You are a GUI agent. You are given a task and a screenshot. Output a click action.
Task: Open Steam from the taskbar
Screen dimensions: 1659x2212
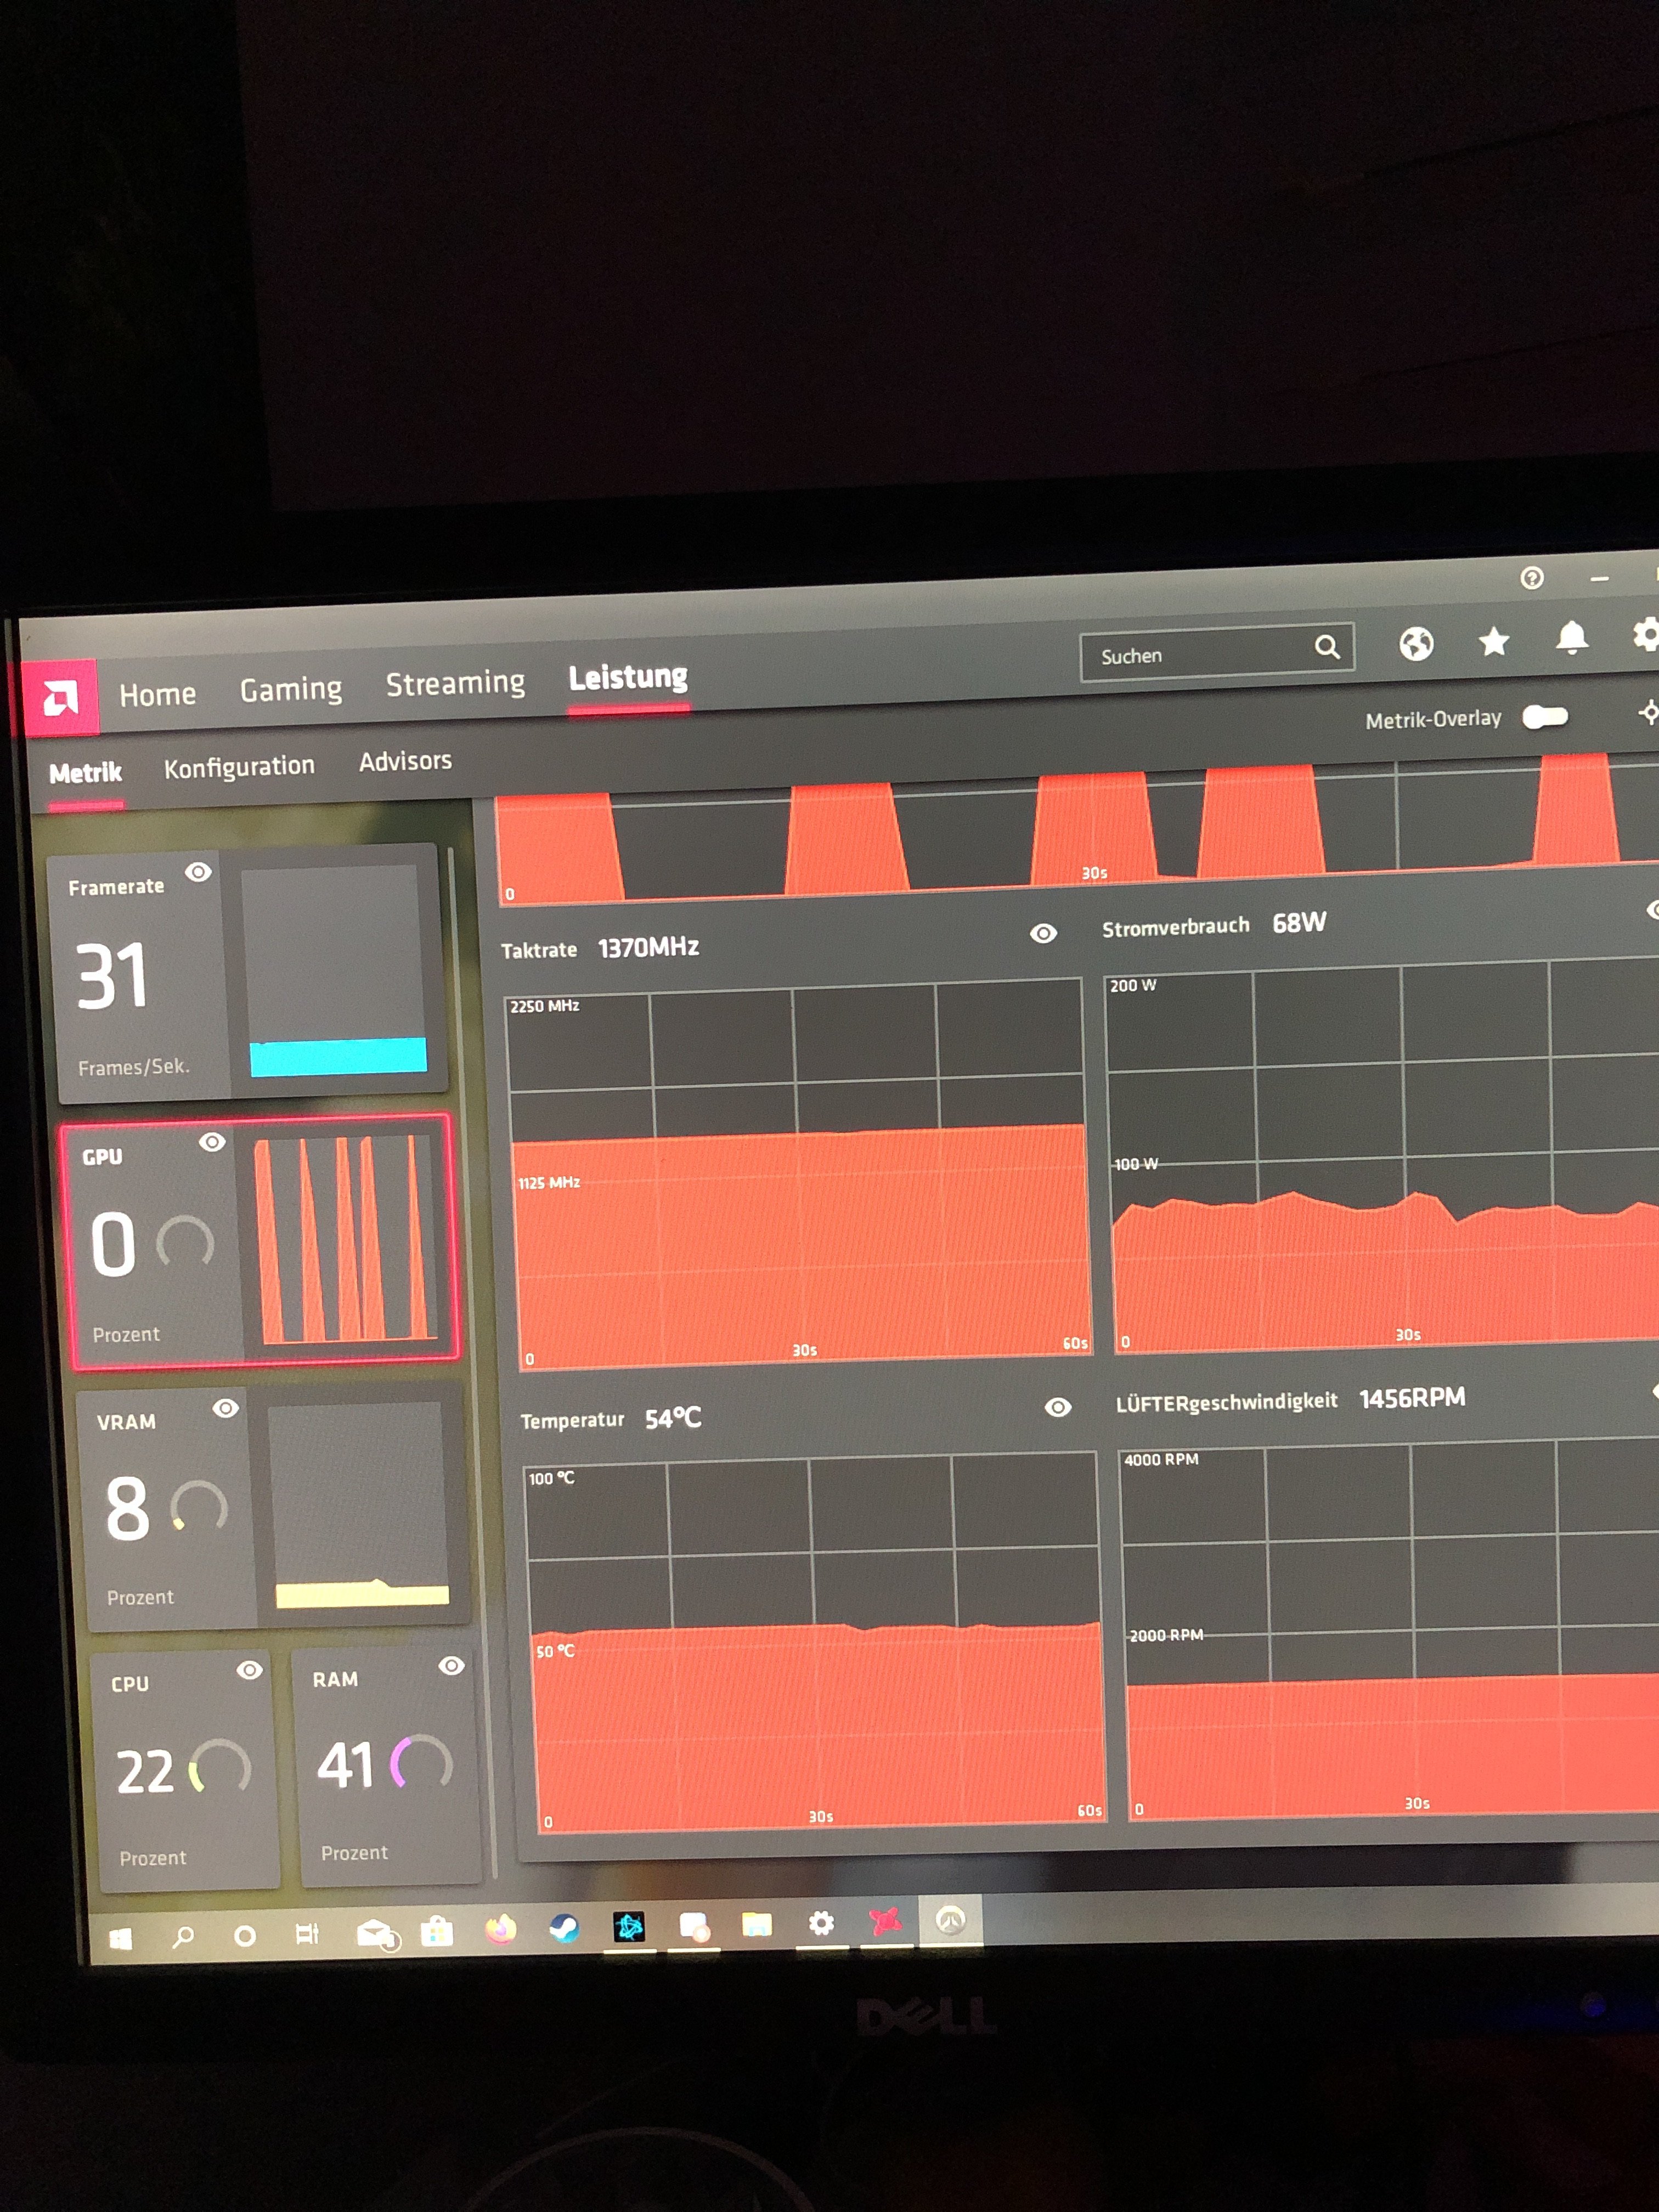[564, 1927]
